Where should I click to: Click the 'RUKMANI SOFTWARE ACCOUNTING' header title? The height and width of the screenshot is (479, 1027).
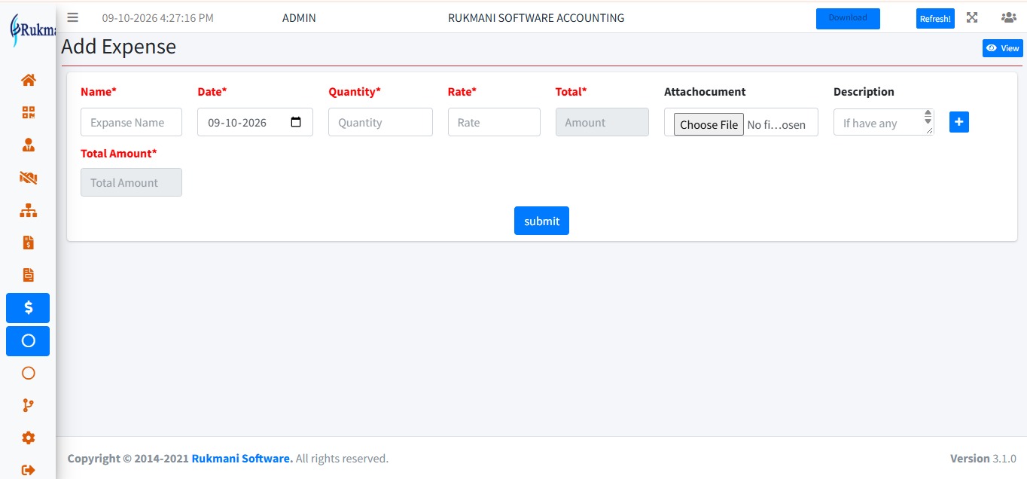coord(536,18)
